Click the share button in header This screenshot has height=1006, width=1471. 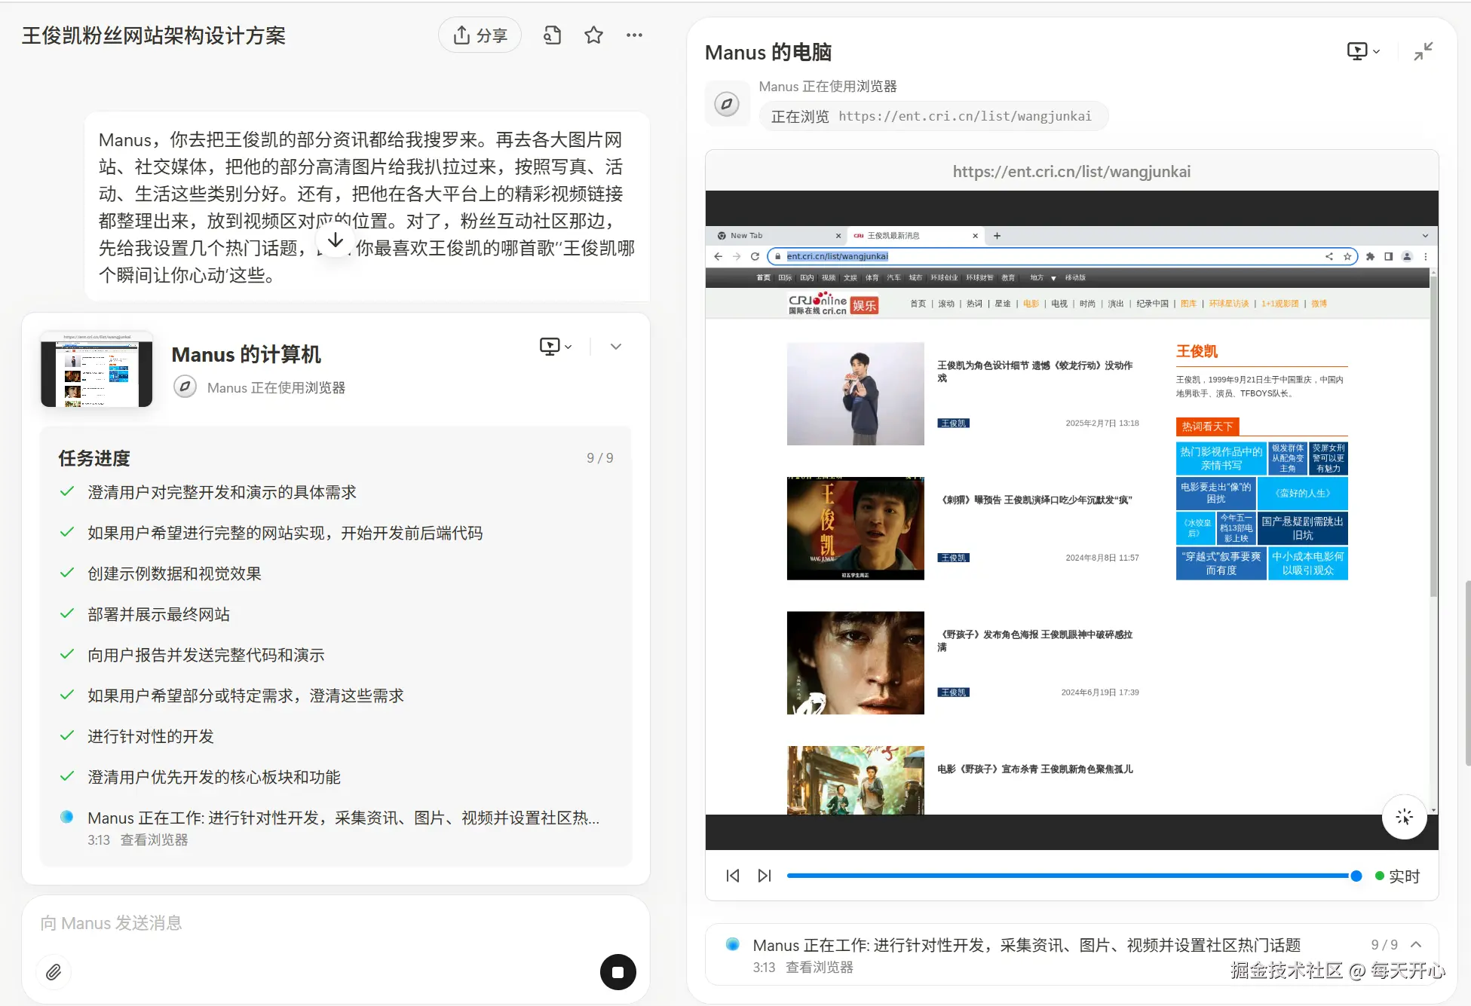click(x=480, y=35)
